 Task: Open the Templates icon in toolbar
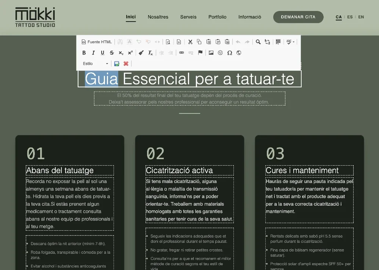[179, 42]
